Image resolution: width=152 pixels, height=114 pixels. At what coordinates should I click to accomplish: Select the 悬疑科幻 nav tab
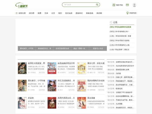[x=79, y=13]
